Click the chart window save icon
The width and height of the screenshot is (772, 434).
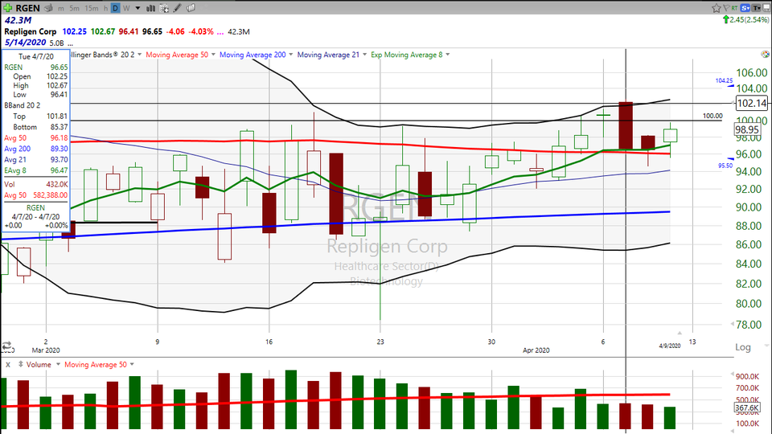coord(766,8)
